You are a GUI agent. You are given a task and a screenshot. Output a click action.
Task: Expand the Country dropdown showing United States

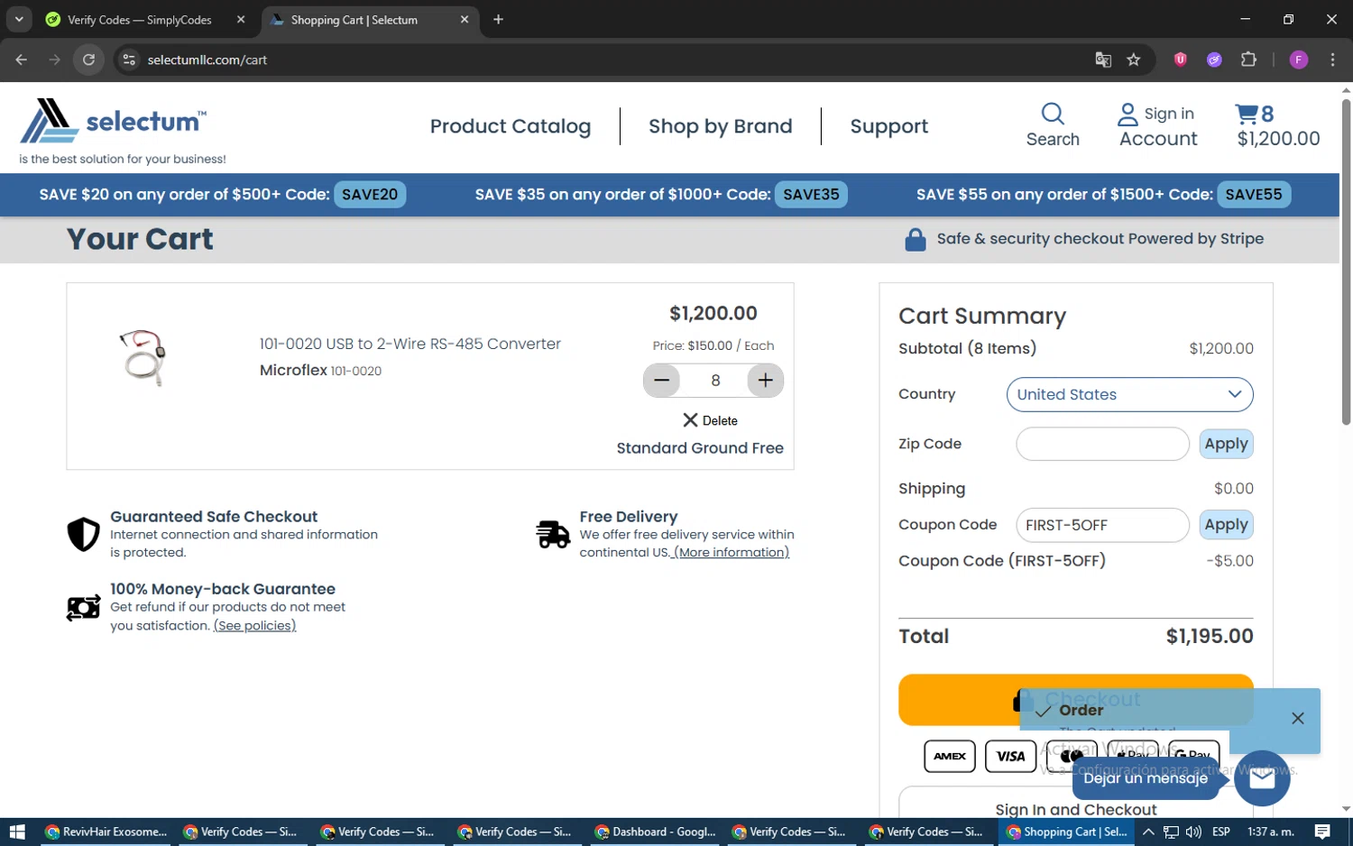point(1129,394)
